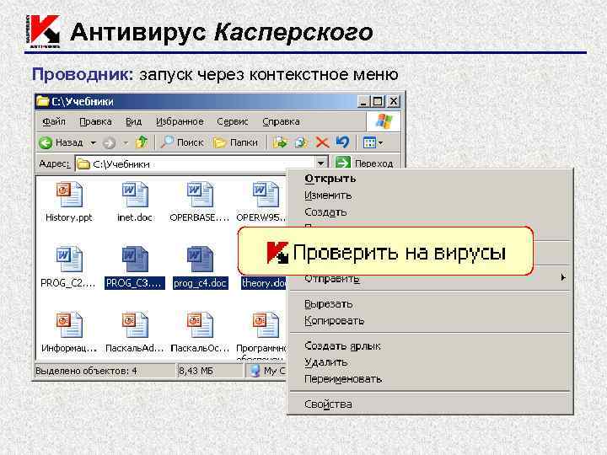Open the Сервис menu
This screenshot has width=607, height=455.
(233, 121)
